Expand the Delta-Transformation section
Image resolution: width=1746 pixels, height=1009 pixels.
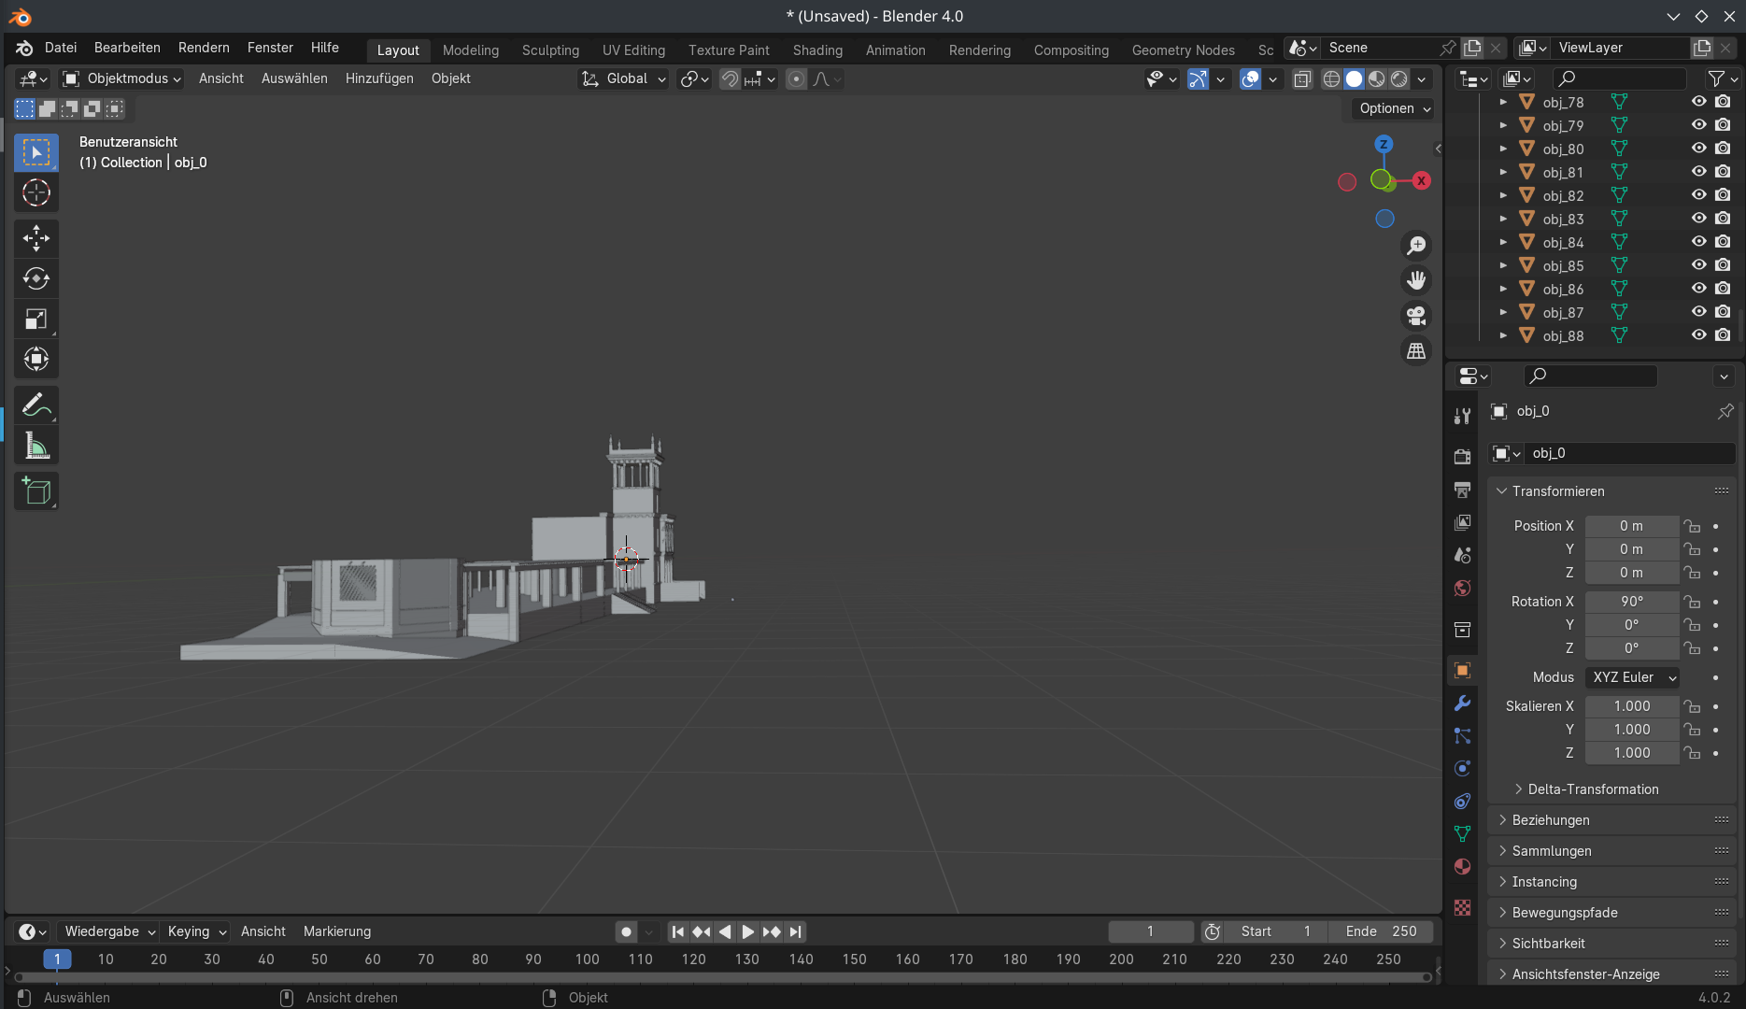pos(1593,789)
